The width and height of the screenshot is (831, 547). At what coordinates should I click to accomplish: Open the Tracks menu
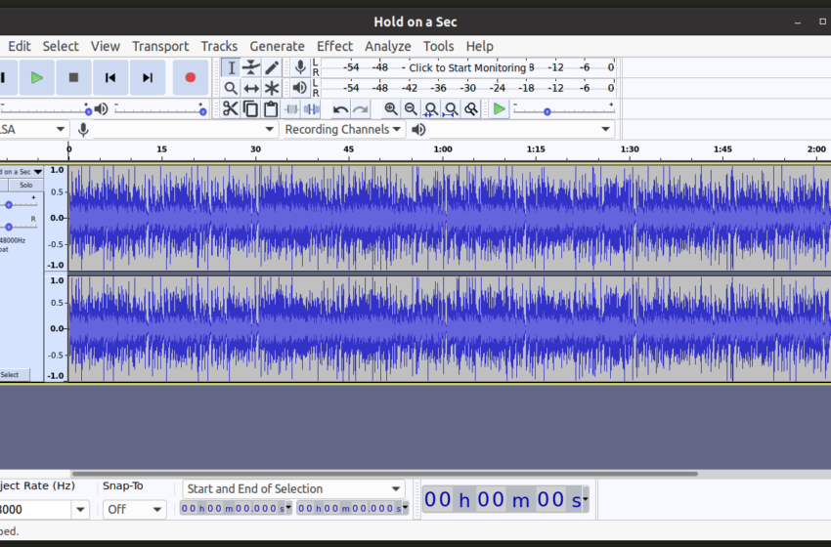[x=219, y=46]
